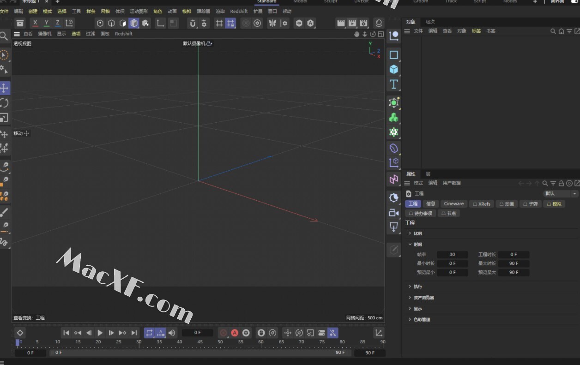Click timeline ruler at frame 45
This screenshot has height=365, width=580.
tap(200, 342)
